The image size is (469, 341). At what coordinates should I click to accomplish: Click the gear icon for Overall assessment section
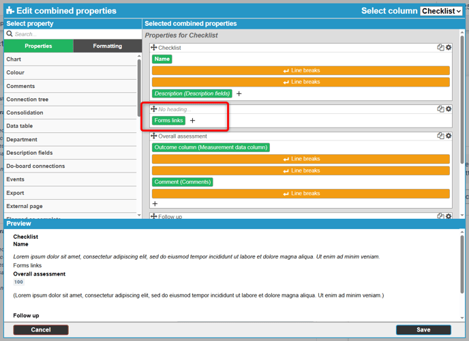coord(449,136)
